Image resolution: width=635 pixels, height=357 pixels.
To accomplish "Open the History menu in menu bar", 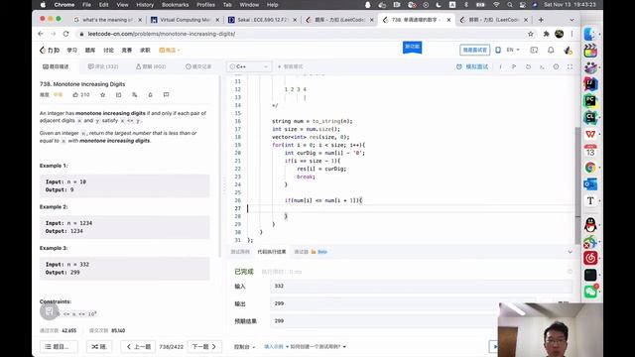I will click(x=145, y=5).
